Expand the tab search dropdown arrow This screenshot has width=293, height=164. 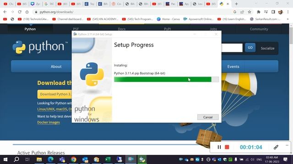click(x=256, y=4)
